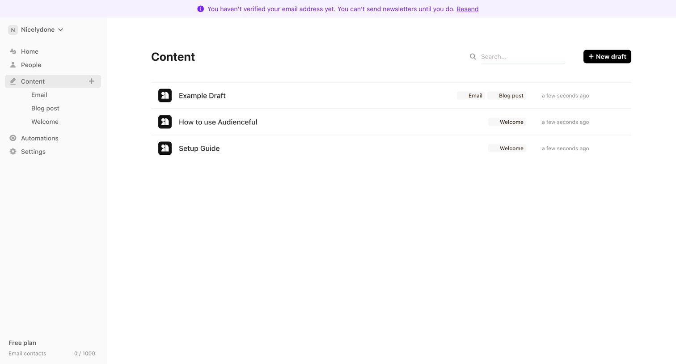Select the Email content filter
This screenshot has height=364, width=676.
click(39, 95)
